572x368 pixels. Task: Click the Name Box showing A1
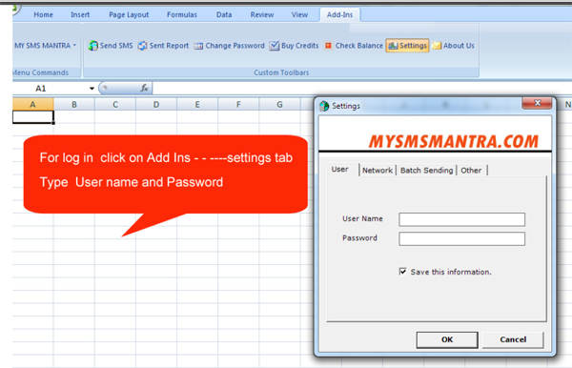[51, 89]
